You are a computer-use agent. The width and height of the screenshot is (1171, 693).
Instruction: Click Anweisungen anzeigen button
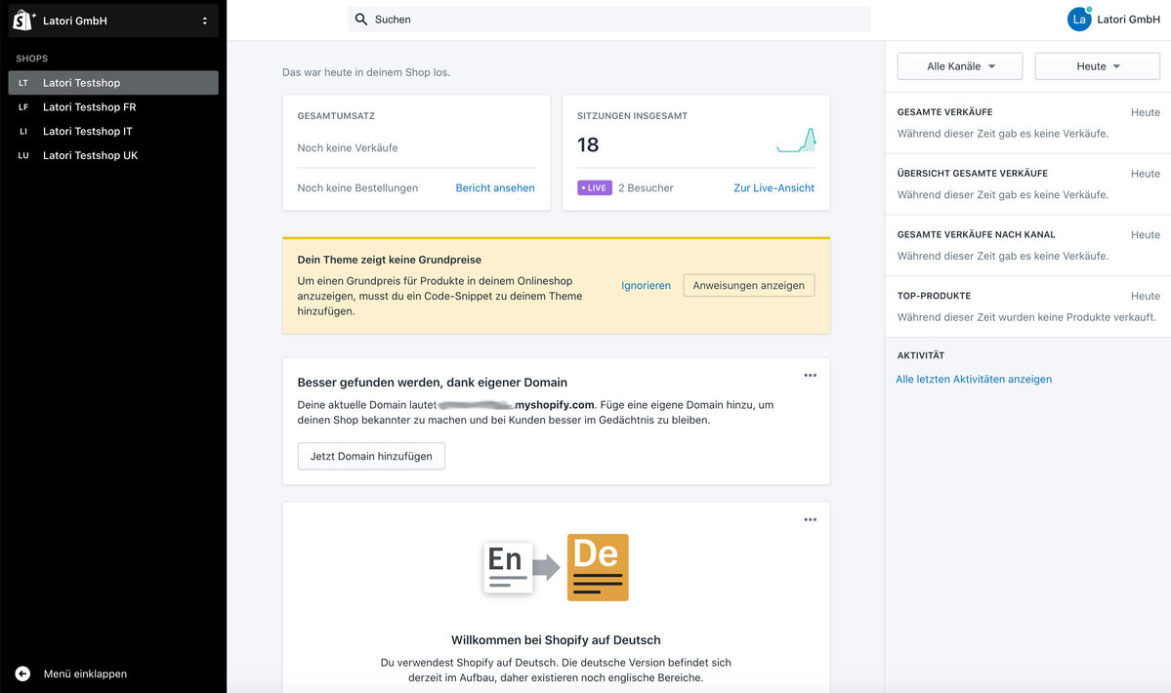(748, 286)
